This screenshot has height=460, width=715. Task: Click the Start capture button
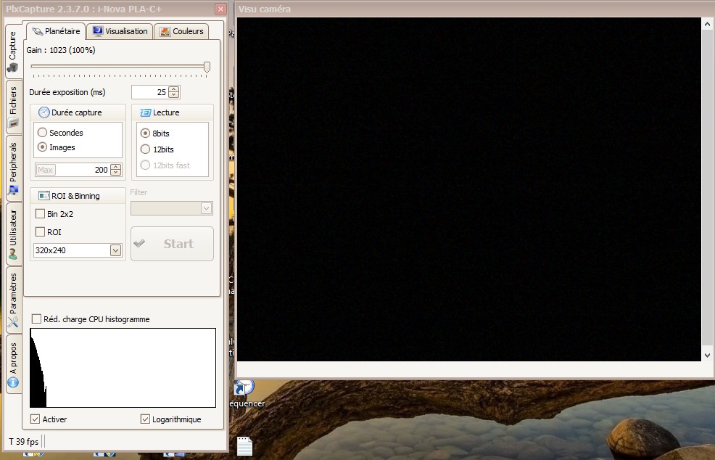[x=172, y=244]
